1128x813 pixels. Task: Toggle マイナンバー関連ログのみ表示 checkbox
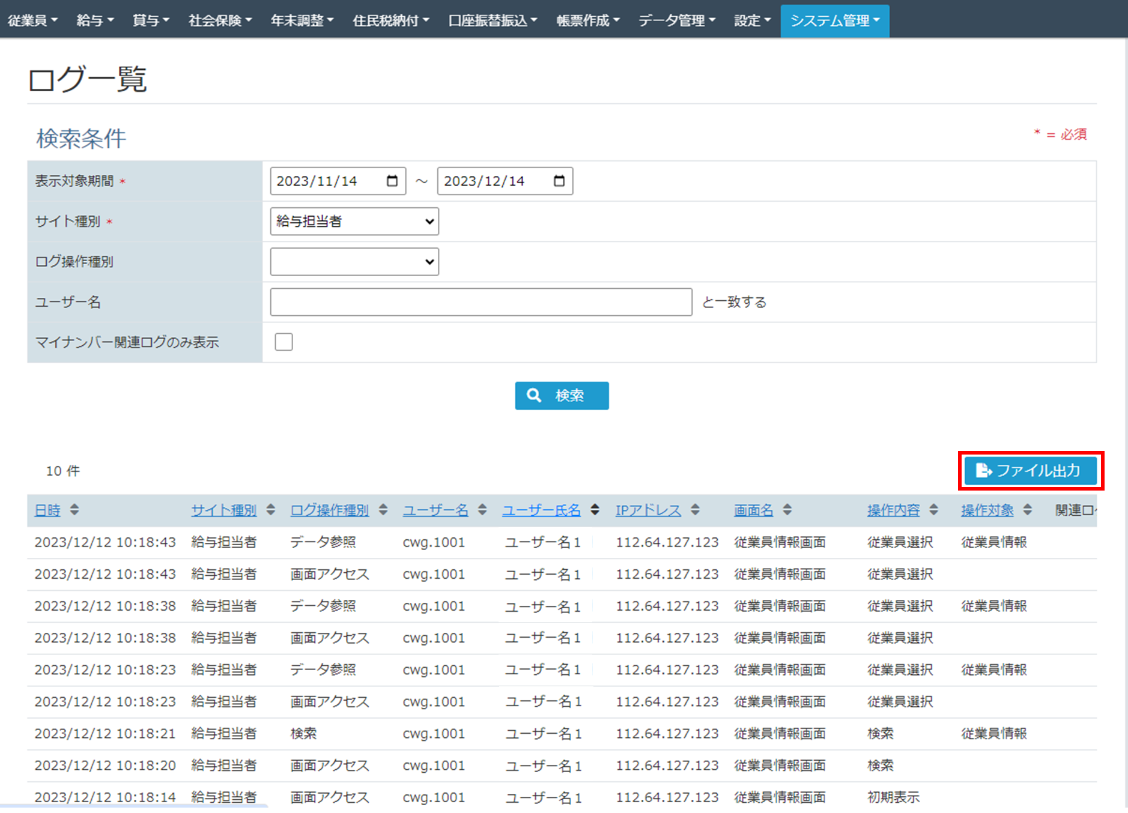(284, 342)
